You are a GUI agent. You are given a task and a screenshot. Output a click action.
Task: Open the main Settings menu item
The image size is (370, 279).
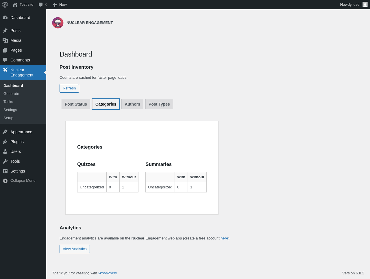pos(23,171)
